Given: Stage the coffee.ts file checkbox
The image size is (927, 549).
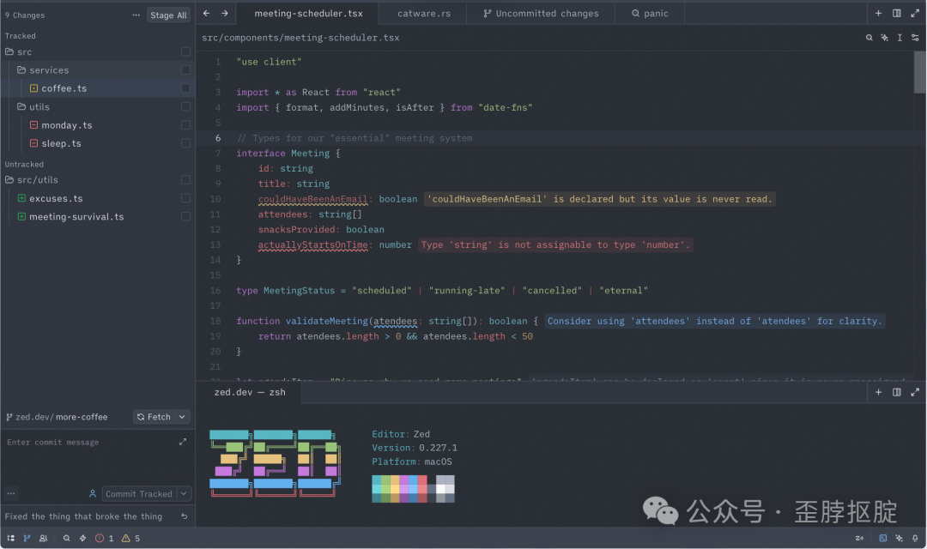Looking at the screenshot, I should click(185, 88).
